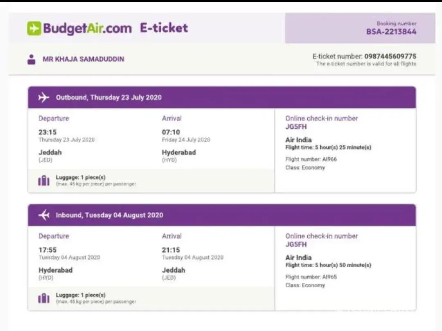Click the e-ticket number 0987445609775

(390, 56)
